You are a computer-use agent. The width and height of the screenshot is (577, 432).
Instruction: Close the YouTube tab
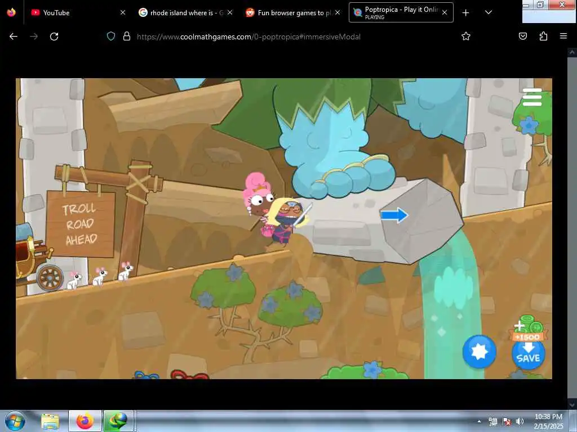(x=123, y=12)
